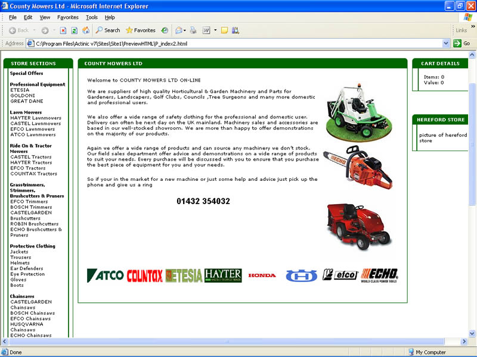Open the Search toolbar button
Screen dimensions: 477x357
click(108, 30)
